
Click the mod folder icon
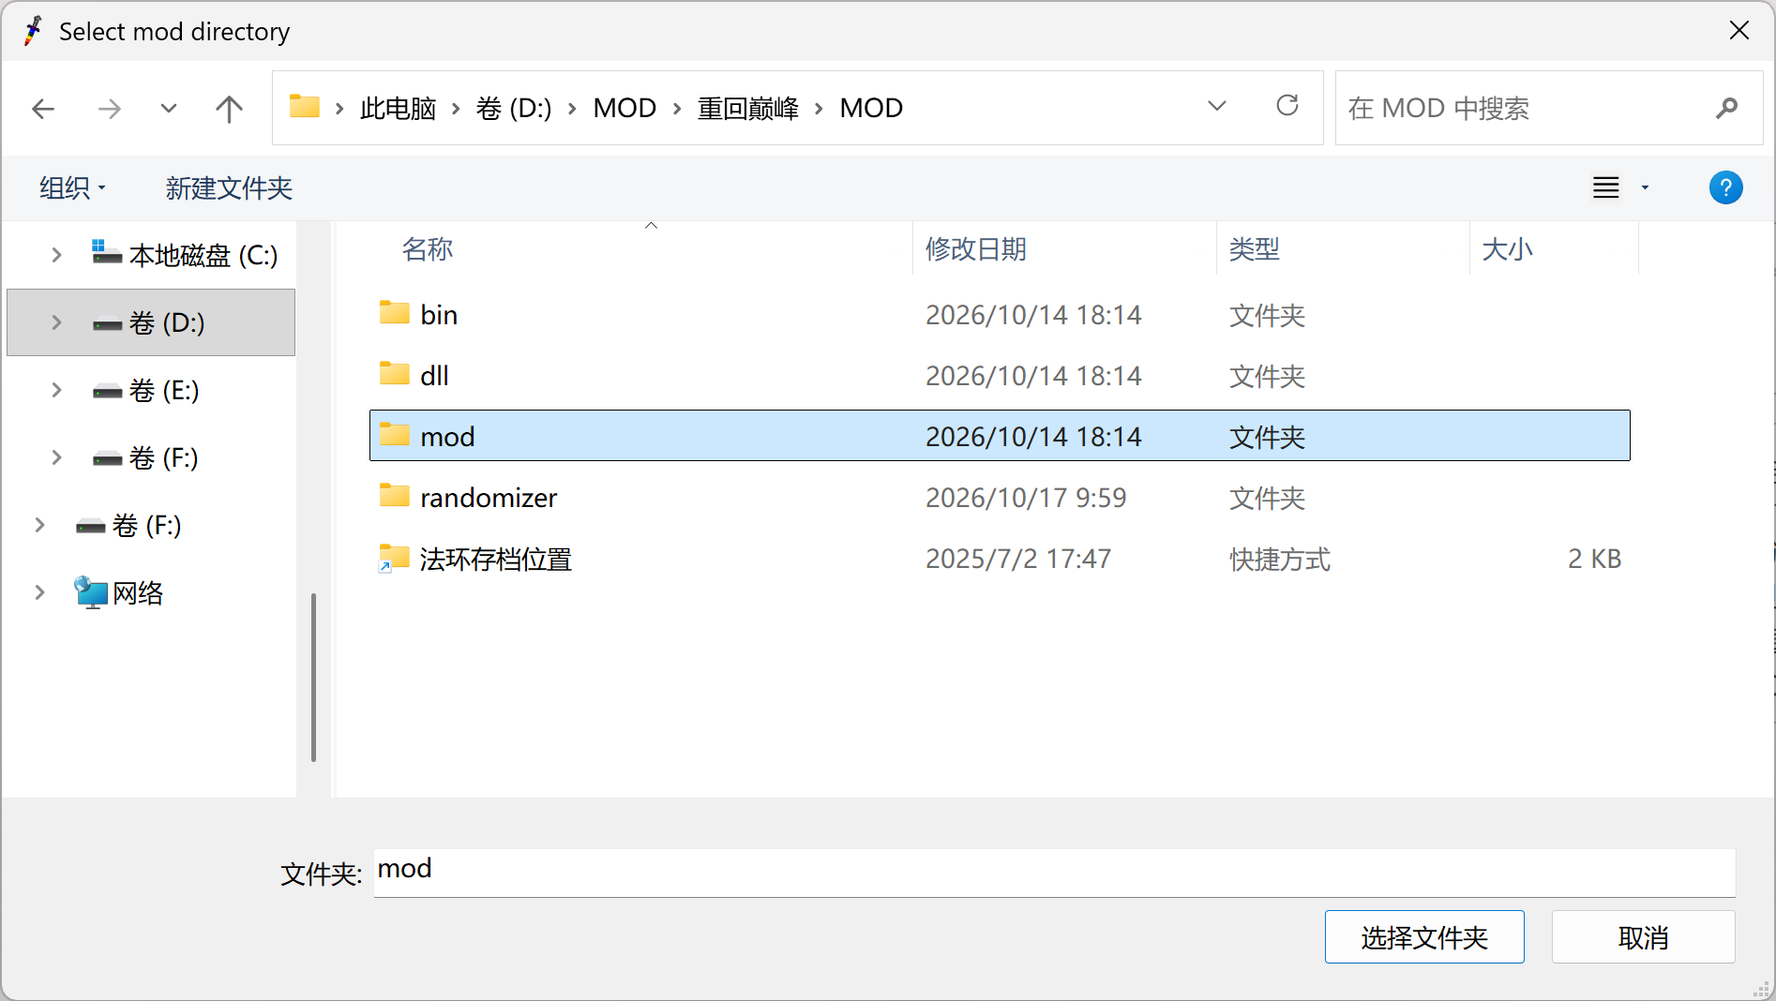(395, 435)
